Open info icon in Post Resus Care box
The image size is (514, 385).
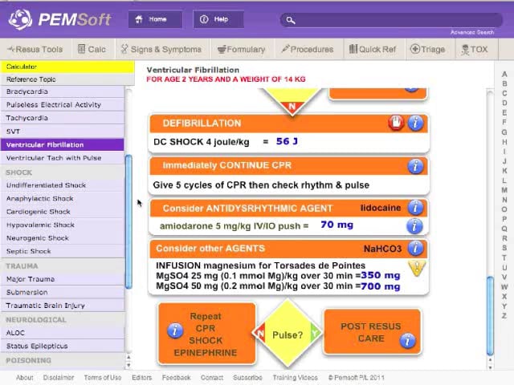[x=407, y=341]
